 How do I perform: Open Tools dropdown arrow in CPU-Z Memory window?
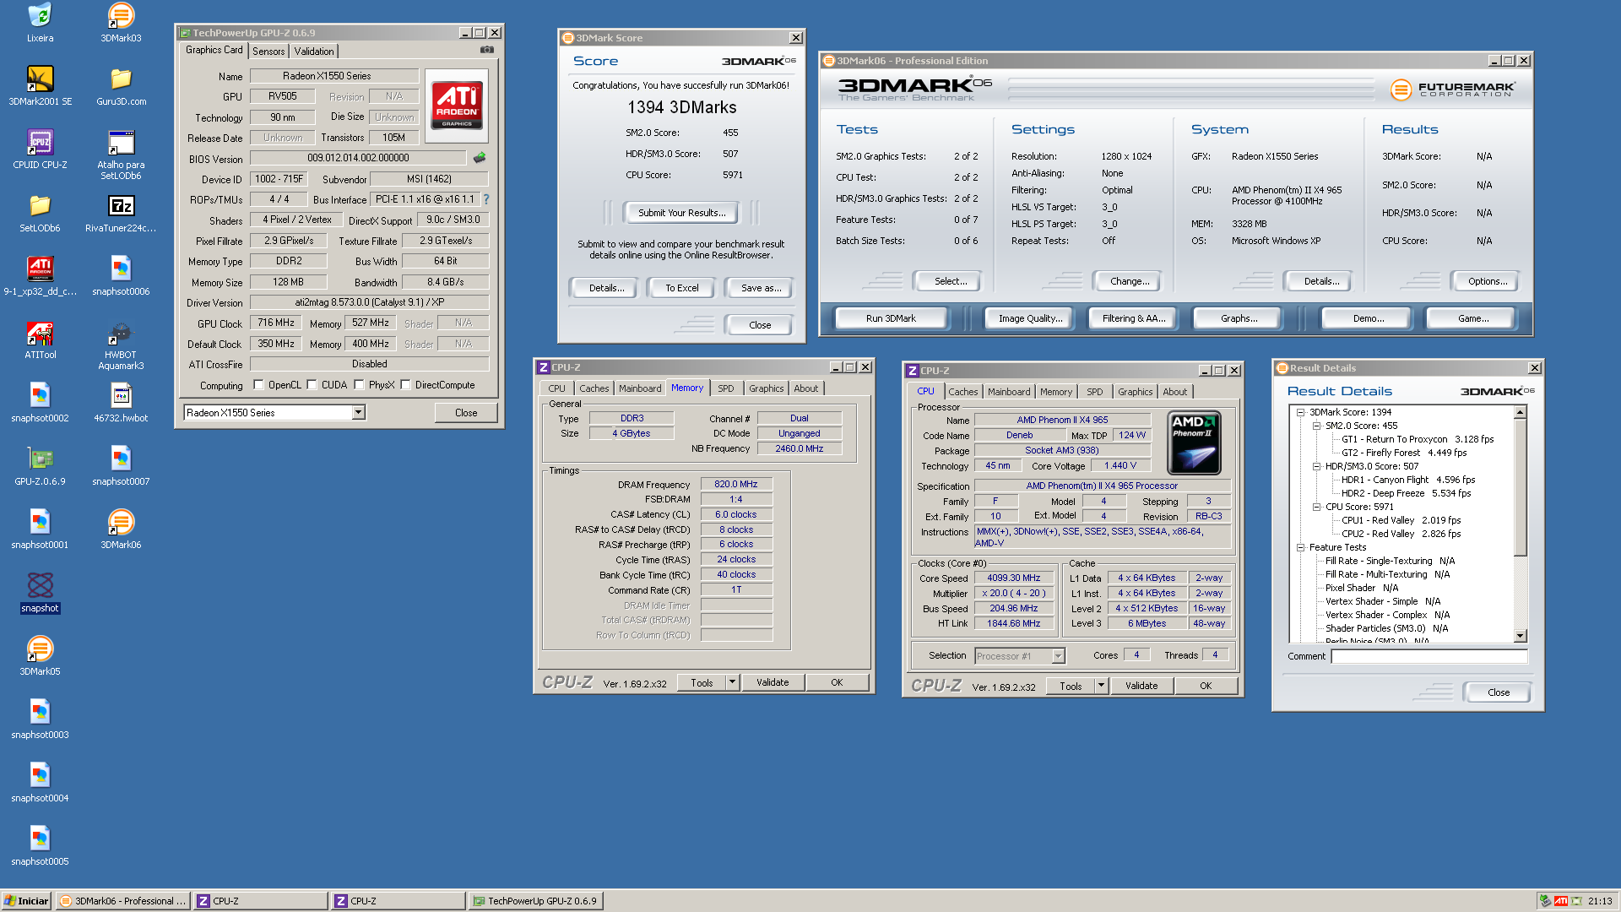[x=732, y=682]
